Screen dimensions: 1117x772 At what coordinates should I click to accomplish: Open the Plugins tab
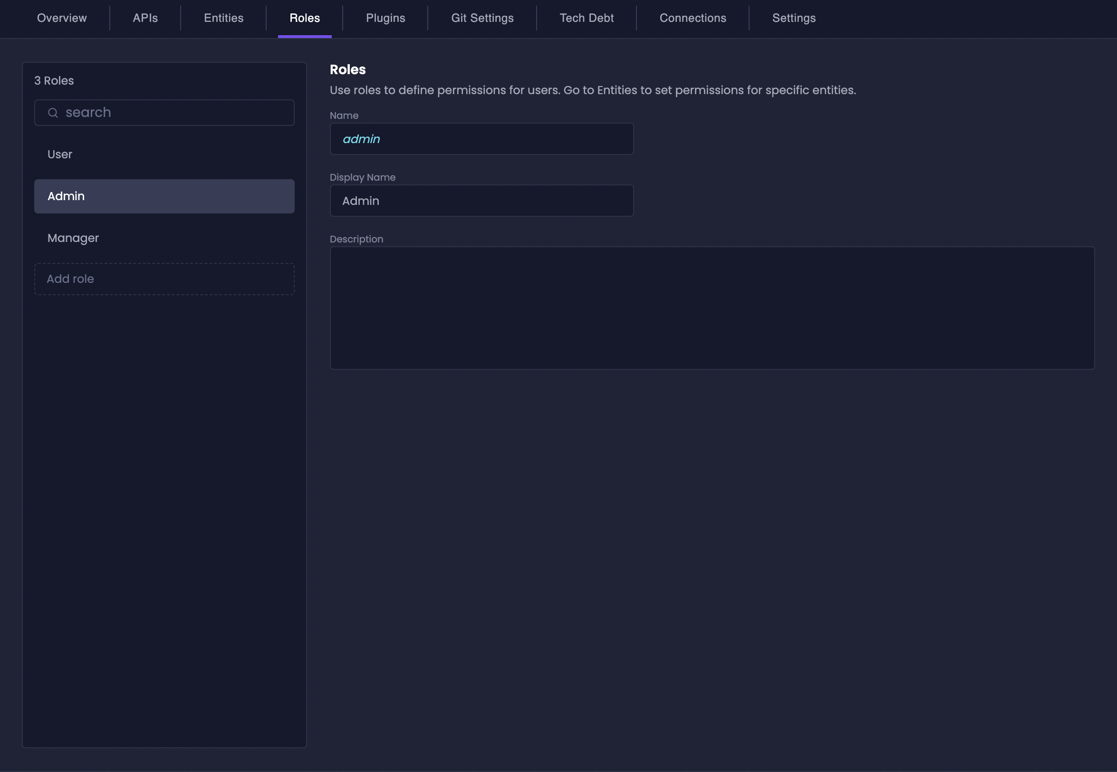click(385, 18)
